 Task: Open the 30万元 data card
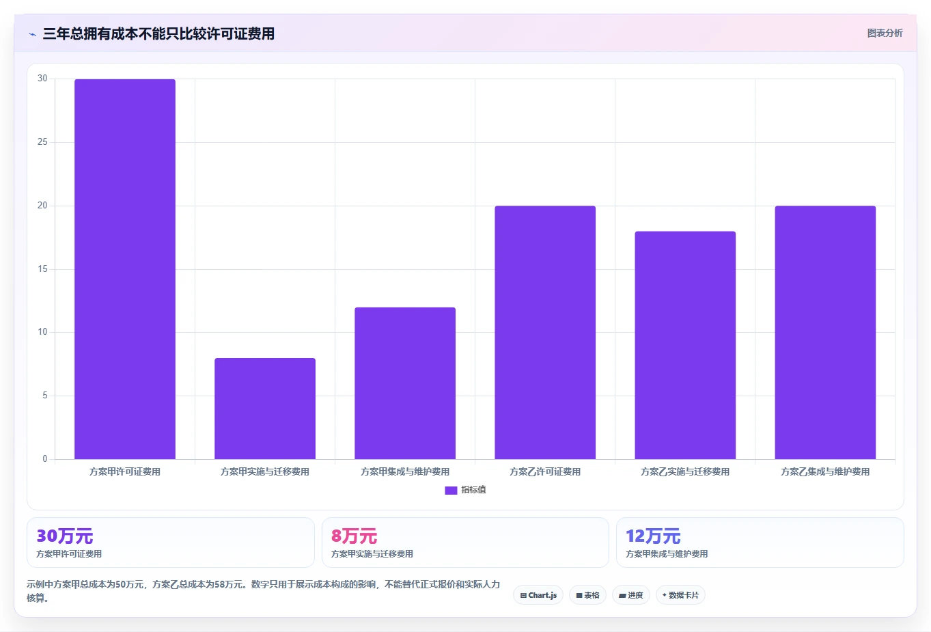(x=171, y=542)
